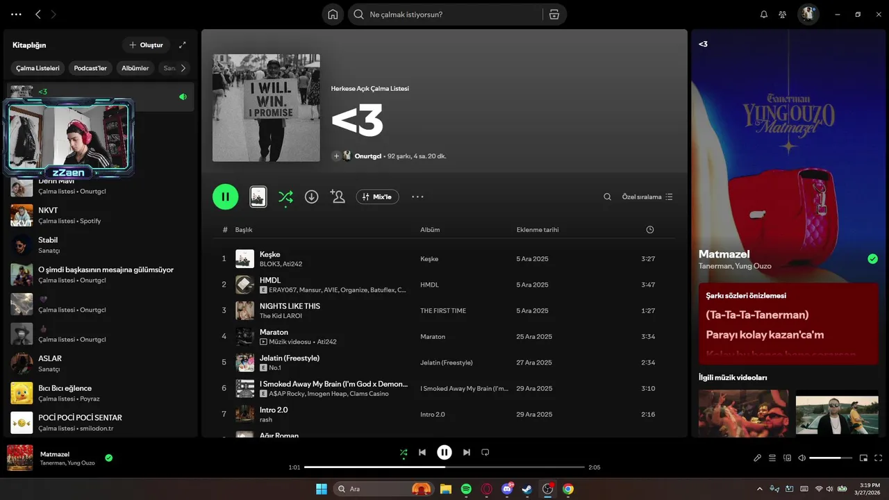This screenshot has height=500, width=889.
Task: Toggle repeat mode
Action: (485, 452)
